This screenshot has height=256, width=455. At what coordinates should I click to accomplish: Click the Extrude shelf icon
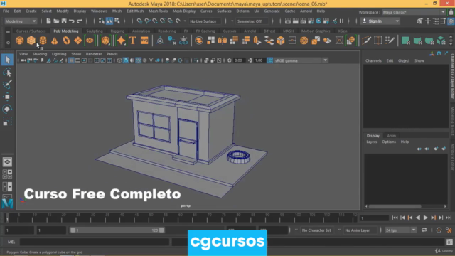(x=257, y=41)
